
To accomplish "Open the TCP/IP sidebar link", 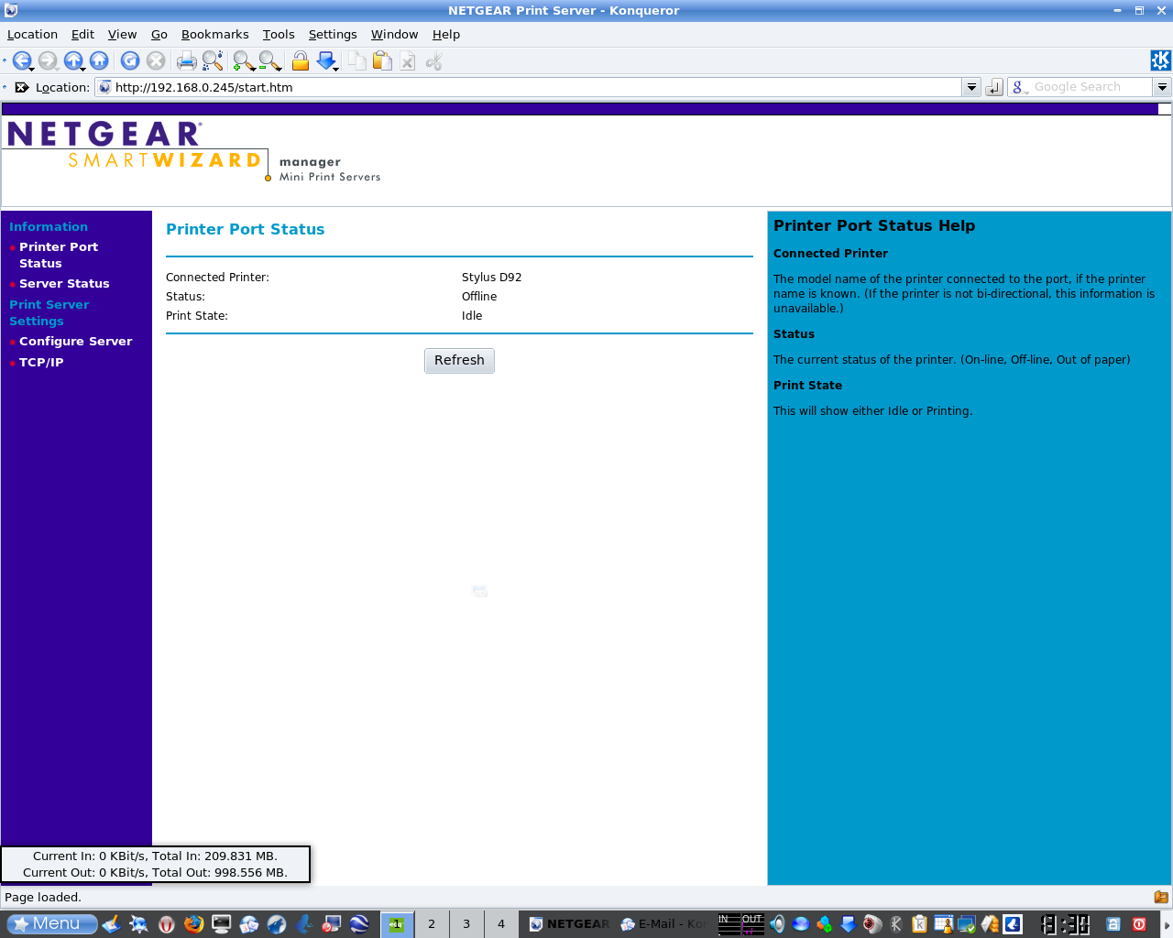I will pos(41,363).
